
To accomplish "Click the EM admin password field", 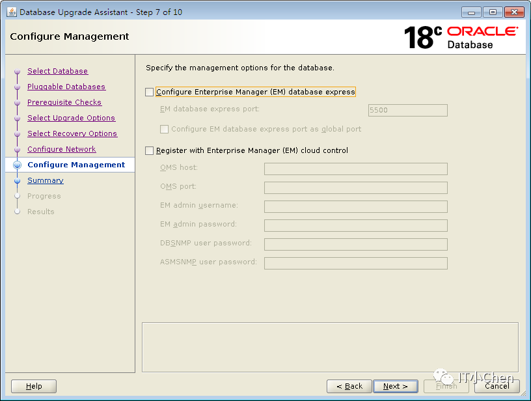I will 355,225.
